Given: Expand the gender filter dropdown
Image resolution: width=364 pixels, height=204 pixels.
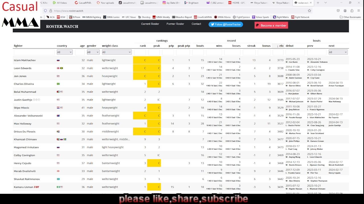Looking at the screenshot, I should tap(93, 52).
